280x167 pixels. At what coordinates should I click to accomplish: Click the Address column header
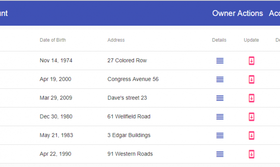116,40
